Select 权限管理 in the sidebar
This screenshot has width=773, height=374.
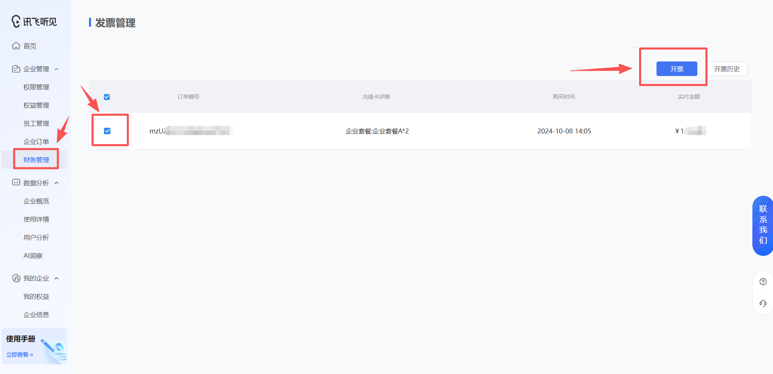coord(36,87)
